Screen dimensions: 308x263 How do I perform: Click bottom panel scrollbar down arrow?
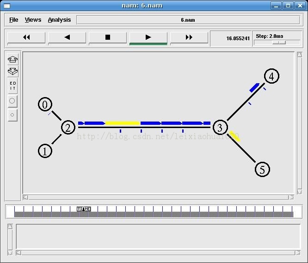[10, 252]
